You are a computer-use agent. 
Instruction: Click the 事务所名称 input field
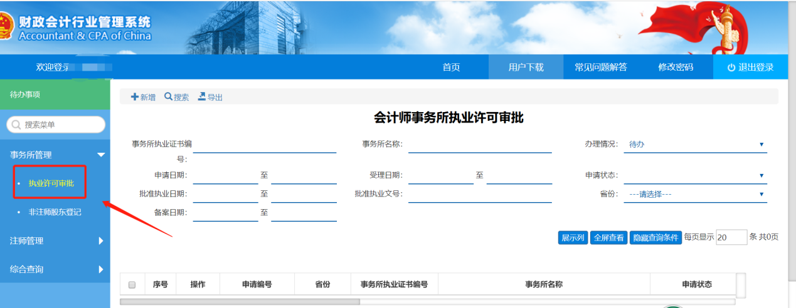pos(479,145)
